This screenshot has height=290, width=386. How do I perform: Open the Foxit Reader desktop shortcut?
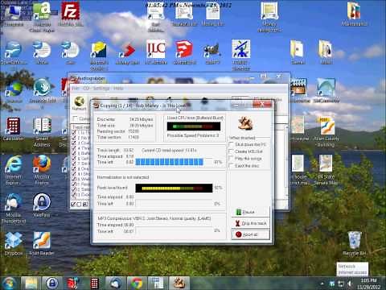tap(42, 243)
